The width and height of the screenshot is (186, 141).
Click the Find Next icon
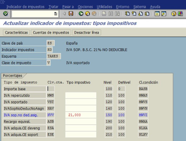tap(117, 14)
